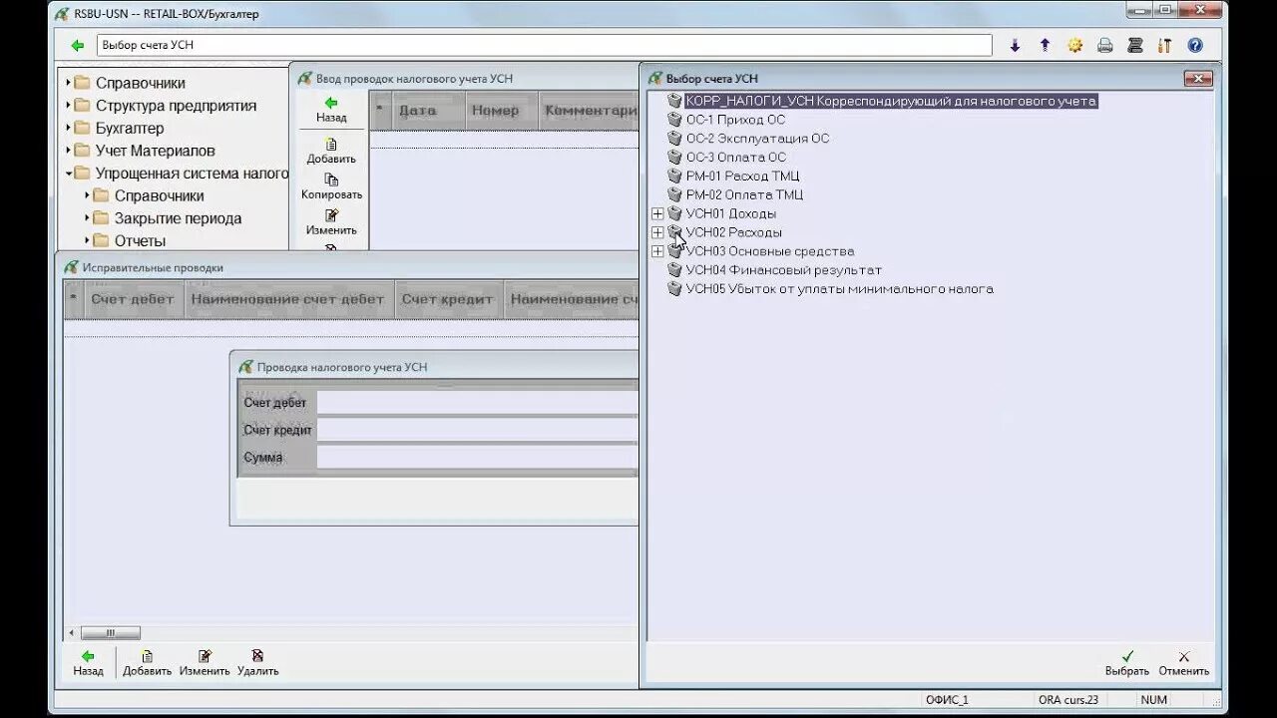Click ORA curs.23 in the status bar
The image size is (1277, 718).
coord(1067,700)
